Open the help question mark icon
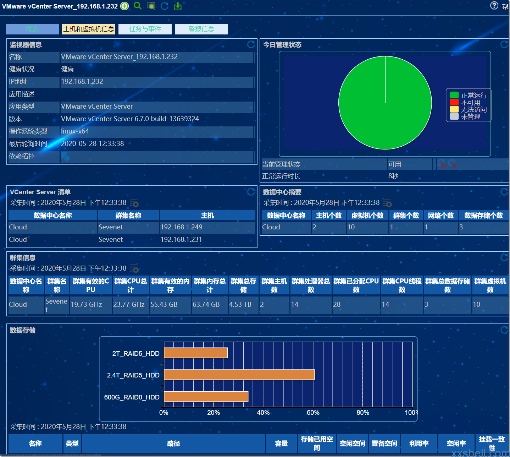 tap(494, 5)
